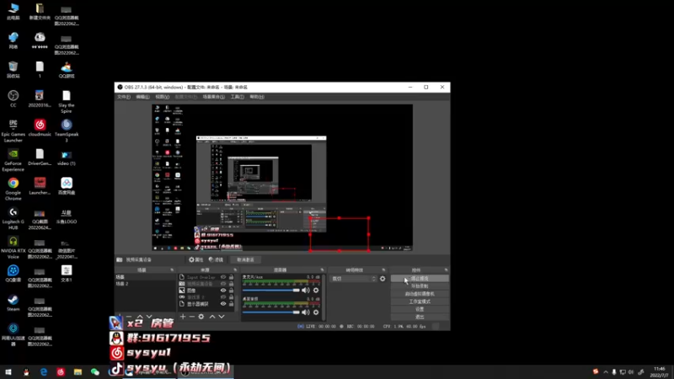674x379 pixels.
Task: Click the 取消激活 deactivate button
Action: (x=245, y=259)
